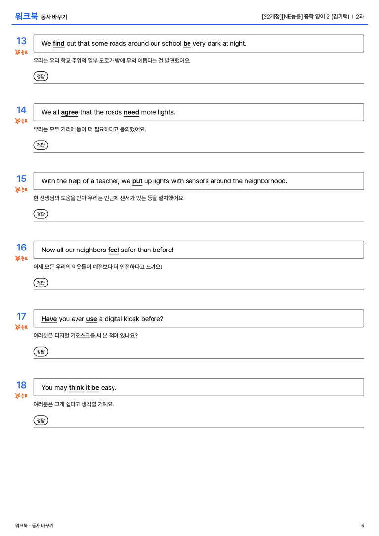Screen dimensions: 379x536
Task: Click the underlined word 'put' in sentence 15
Action: 137,181
